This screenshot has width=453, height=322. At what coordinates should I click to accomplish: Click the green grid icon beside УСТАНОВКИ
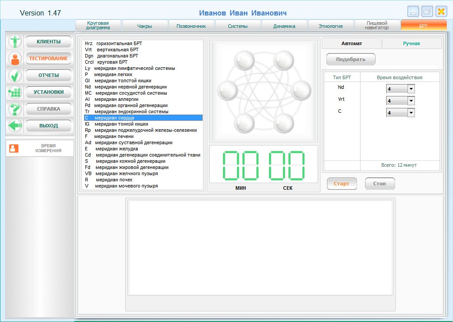(x=15, y=92)
